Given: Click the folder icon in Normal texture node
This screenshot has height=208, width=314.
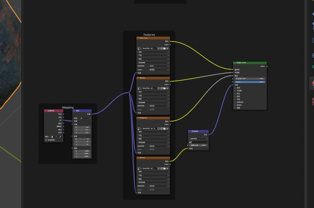Looking at the screenshot, I should pyautogui.click(x=164, y=169).
